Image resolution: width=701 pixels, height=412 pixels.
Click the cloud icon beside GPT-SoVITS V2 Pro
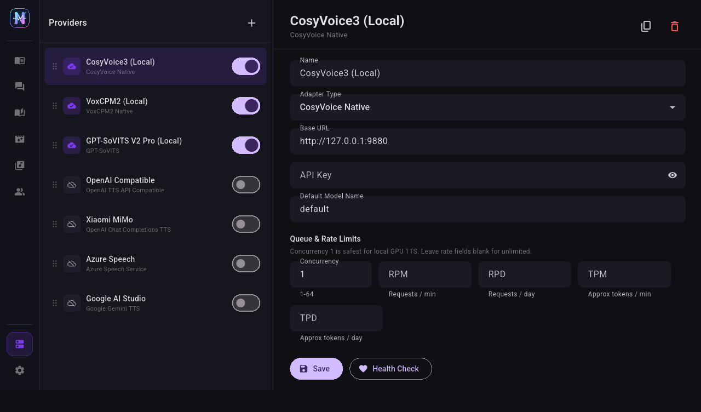coord(72,145)
